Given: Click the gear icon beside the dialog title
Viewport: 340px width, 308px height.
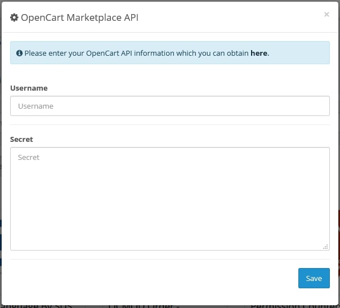Looking at the screenshot, I should [x=14, y=17].
